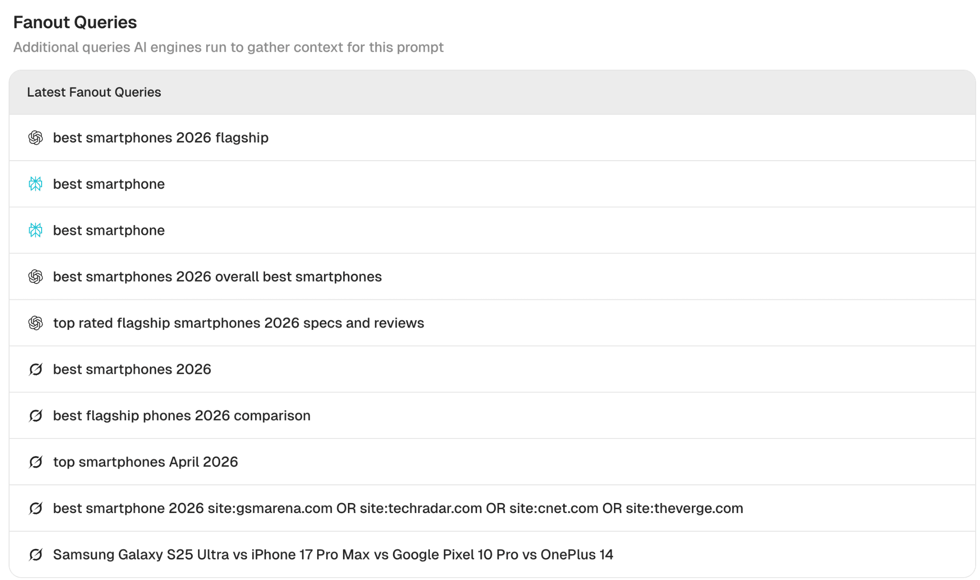Screen dimensions: 980x580
Task: Click Grok icon beside 'best flagship phones 2026 comparison'
Action: (x=35, y=416)
